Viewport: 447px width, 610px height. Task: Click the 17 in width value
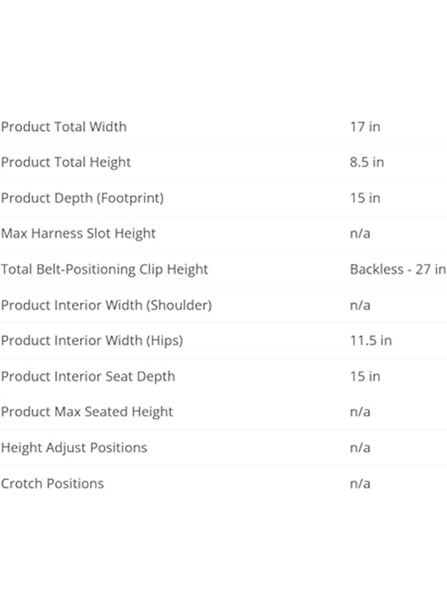click(x=365, y=127)
